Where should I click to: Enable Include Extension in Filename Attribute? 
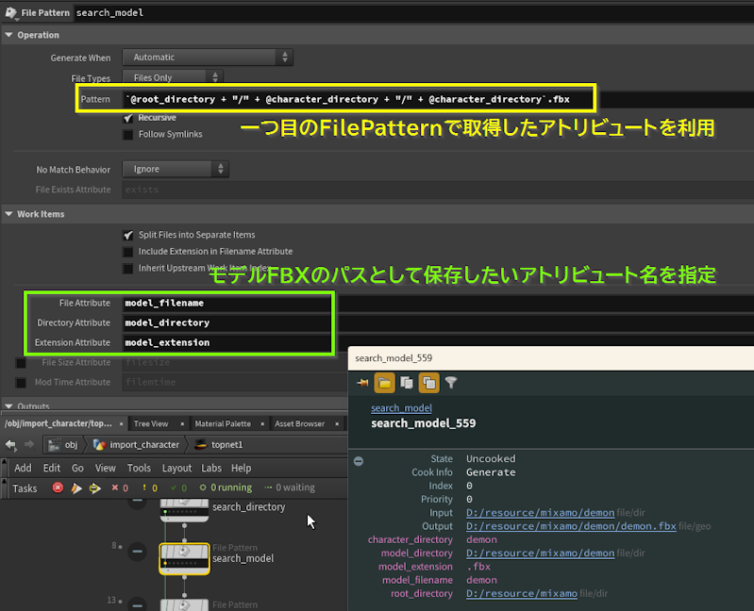(x=128, y=252)
